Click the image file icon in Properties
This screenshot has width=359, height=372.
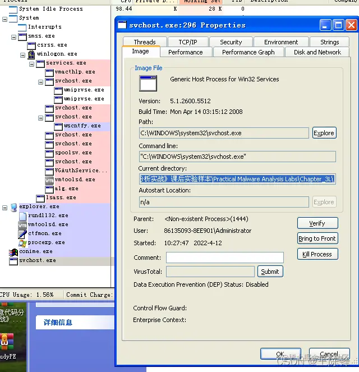[148, 83]
